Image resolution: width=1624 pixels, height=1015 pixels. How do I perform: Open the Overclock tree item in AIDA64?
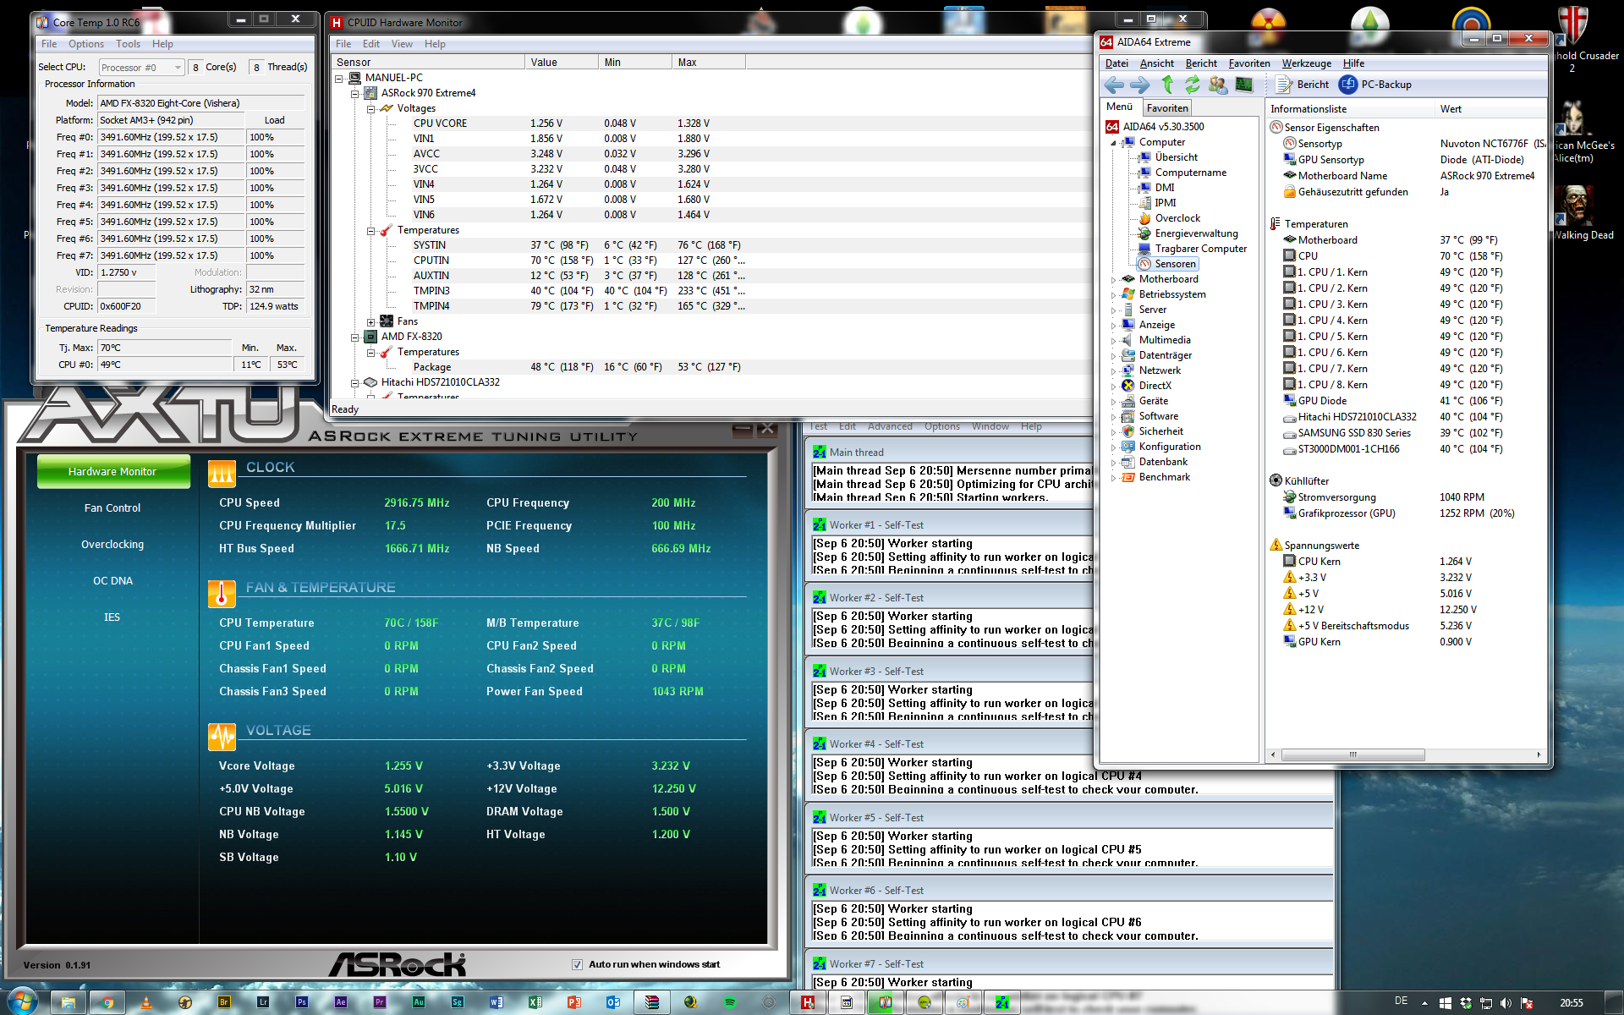1177,218
